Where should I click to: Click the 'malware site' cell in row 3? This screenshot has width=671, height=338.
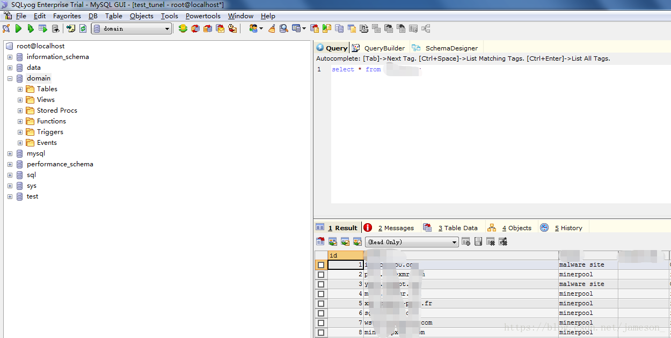[x=588, y=284]
